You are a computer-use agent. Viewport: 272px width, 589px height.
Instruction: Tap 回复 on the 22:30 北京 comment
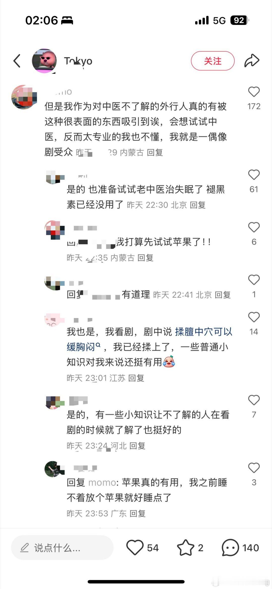198,205
